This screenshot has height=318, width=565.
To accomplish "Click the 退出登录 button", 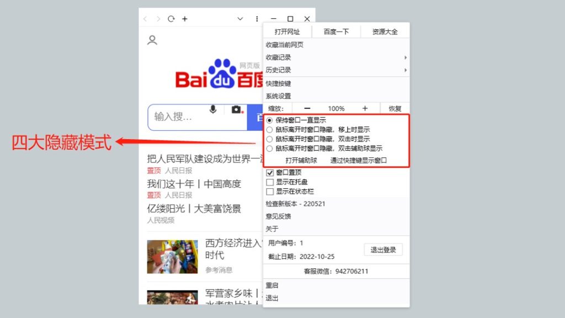I will click(x=383, y=250).
